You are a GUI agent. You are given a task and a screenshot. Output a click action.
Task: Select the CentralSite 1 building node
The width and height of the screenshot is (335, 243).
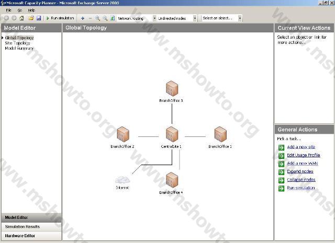tap(172, 134)
